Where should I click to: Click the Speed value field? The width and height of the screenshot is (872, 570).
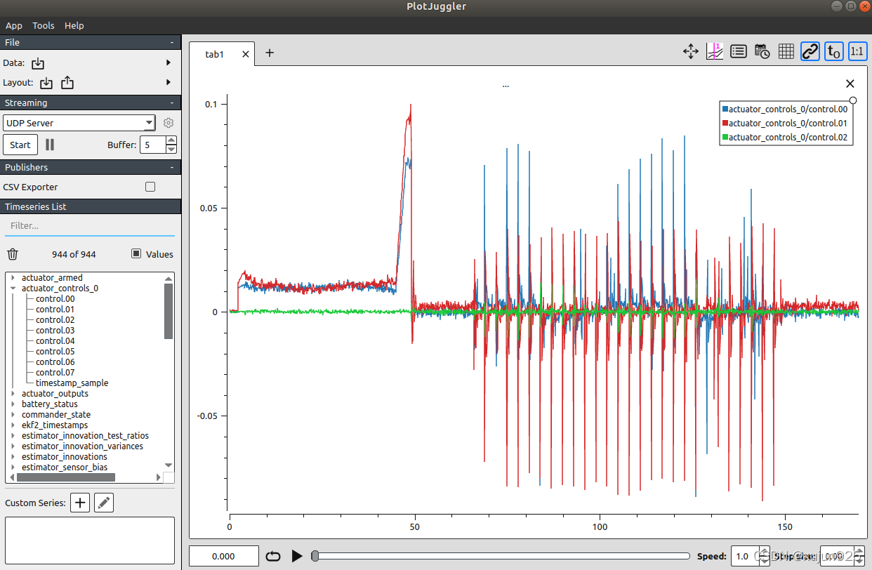[745, 556]
